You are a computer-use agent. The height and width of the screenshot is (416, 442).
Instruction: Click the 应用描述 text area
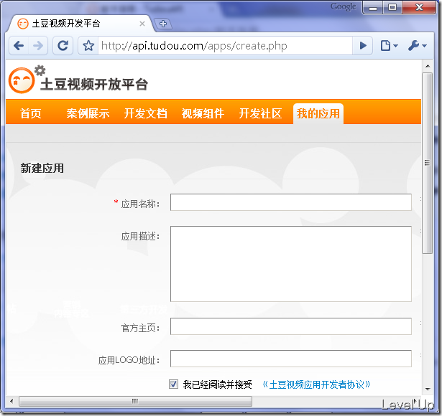290,264
